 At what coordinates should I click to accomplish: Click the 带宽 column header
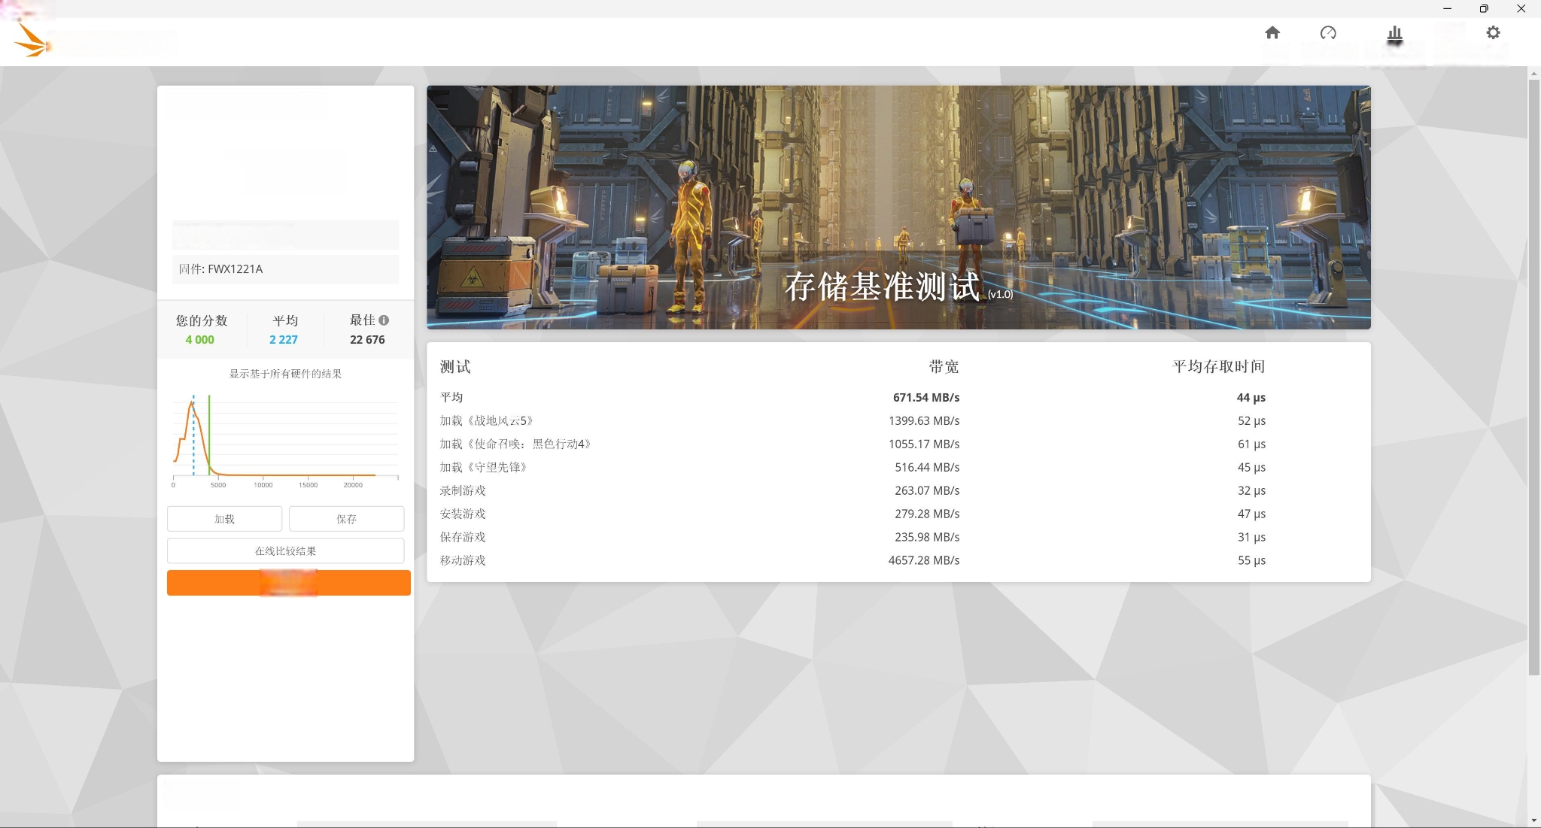click(944, 367)
